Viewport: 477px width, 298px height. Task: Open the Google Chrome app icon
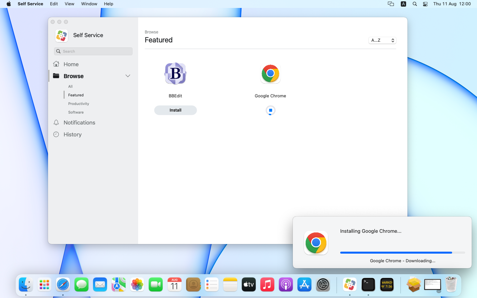(270, 74)
